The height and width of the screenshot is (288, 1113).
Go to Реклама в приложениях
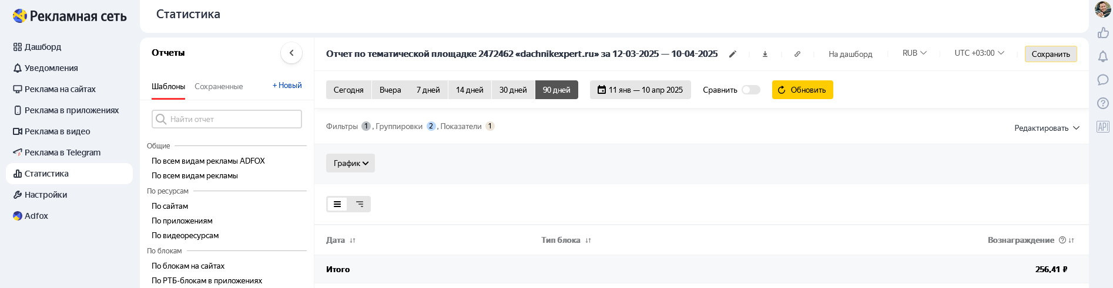(x=66, y=110)
